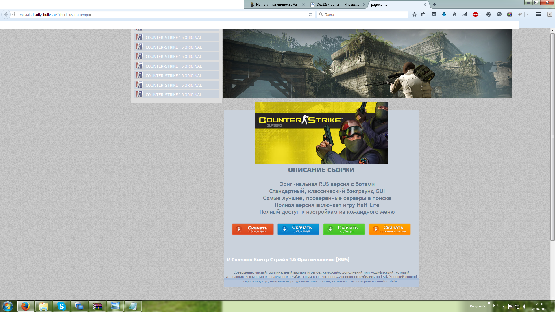555x312 pixels.
Task: Open the Action Center flag icon
Action: point(510,306)
